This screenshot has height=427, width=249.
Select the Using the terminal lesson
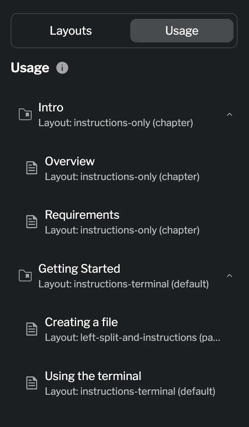coord(93,376)
